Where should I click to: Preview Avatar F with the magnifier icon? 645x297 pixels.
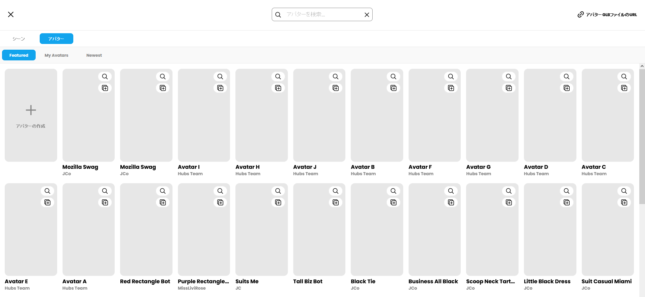[451, 77]
